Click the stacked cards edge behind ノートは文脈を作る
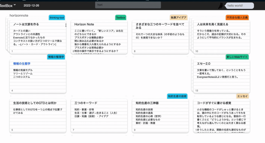 coord(8,34)
